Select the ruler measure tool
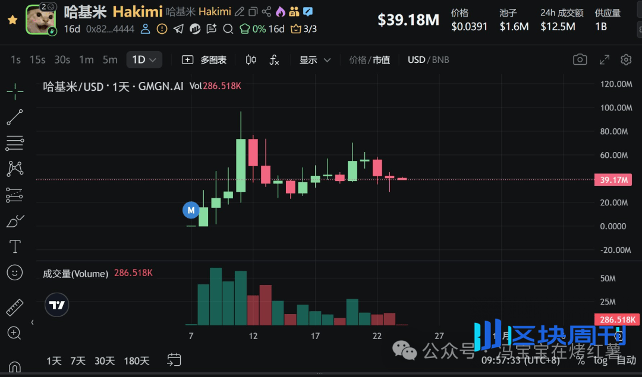 15,308
